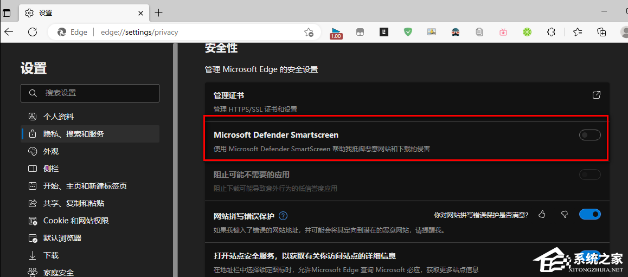Click the 搜索设置 search field
The height and width of the screenshot is (277, 628).
pyautogui.click(x=90, y=93)
